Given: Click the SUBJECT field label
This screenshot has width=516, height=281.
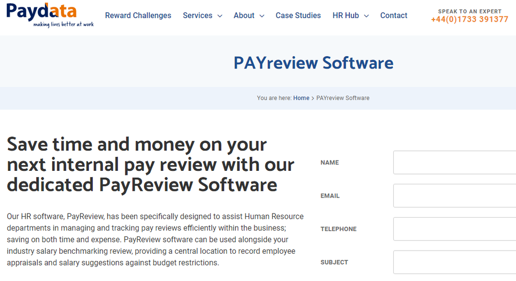Looking at the screenshot, I should click(x=334, y=262).
